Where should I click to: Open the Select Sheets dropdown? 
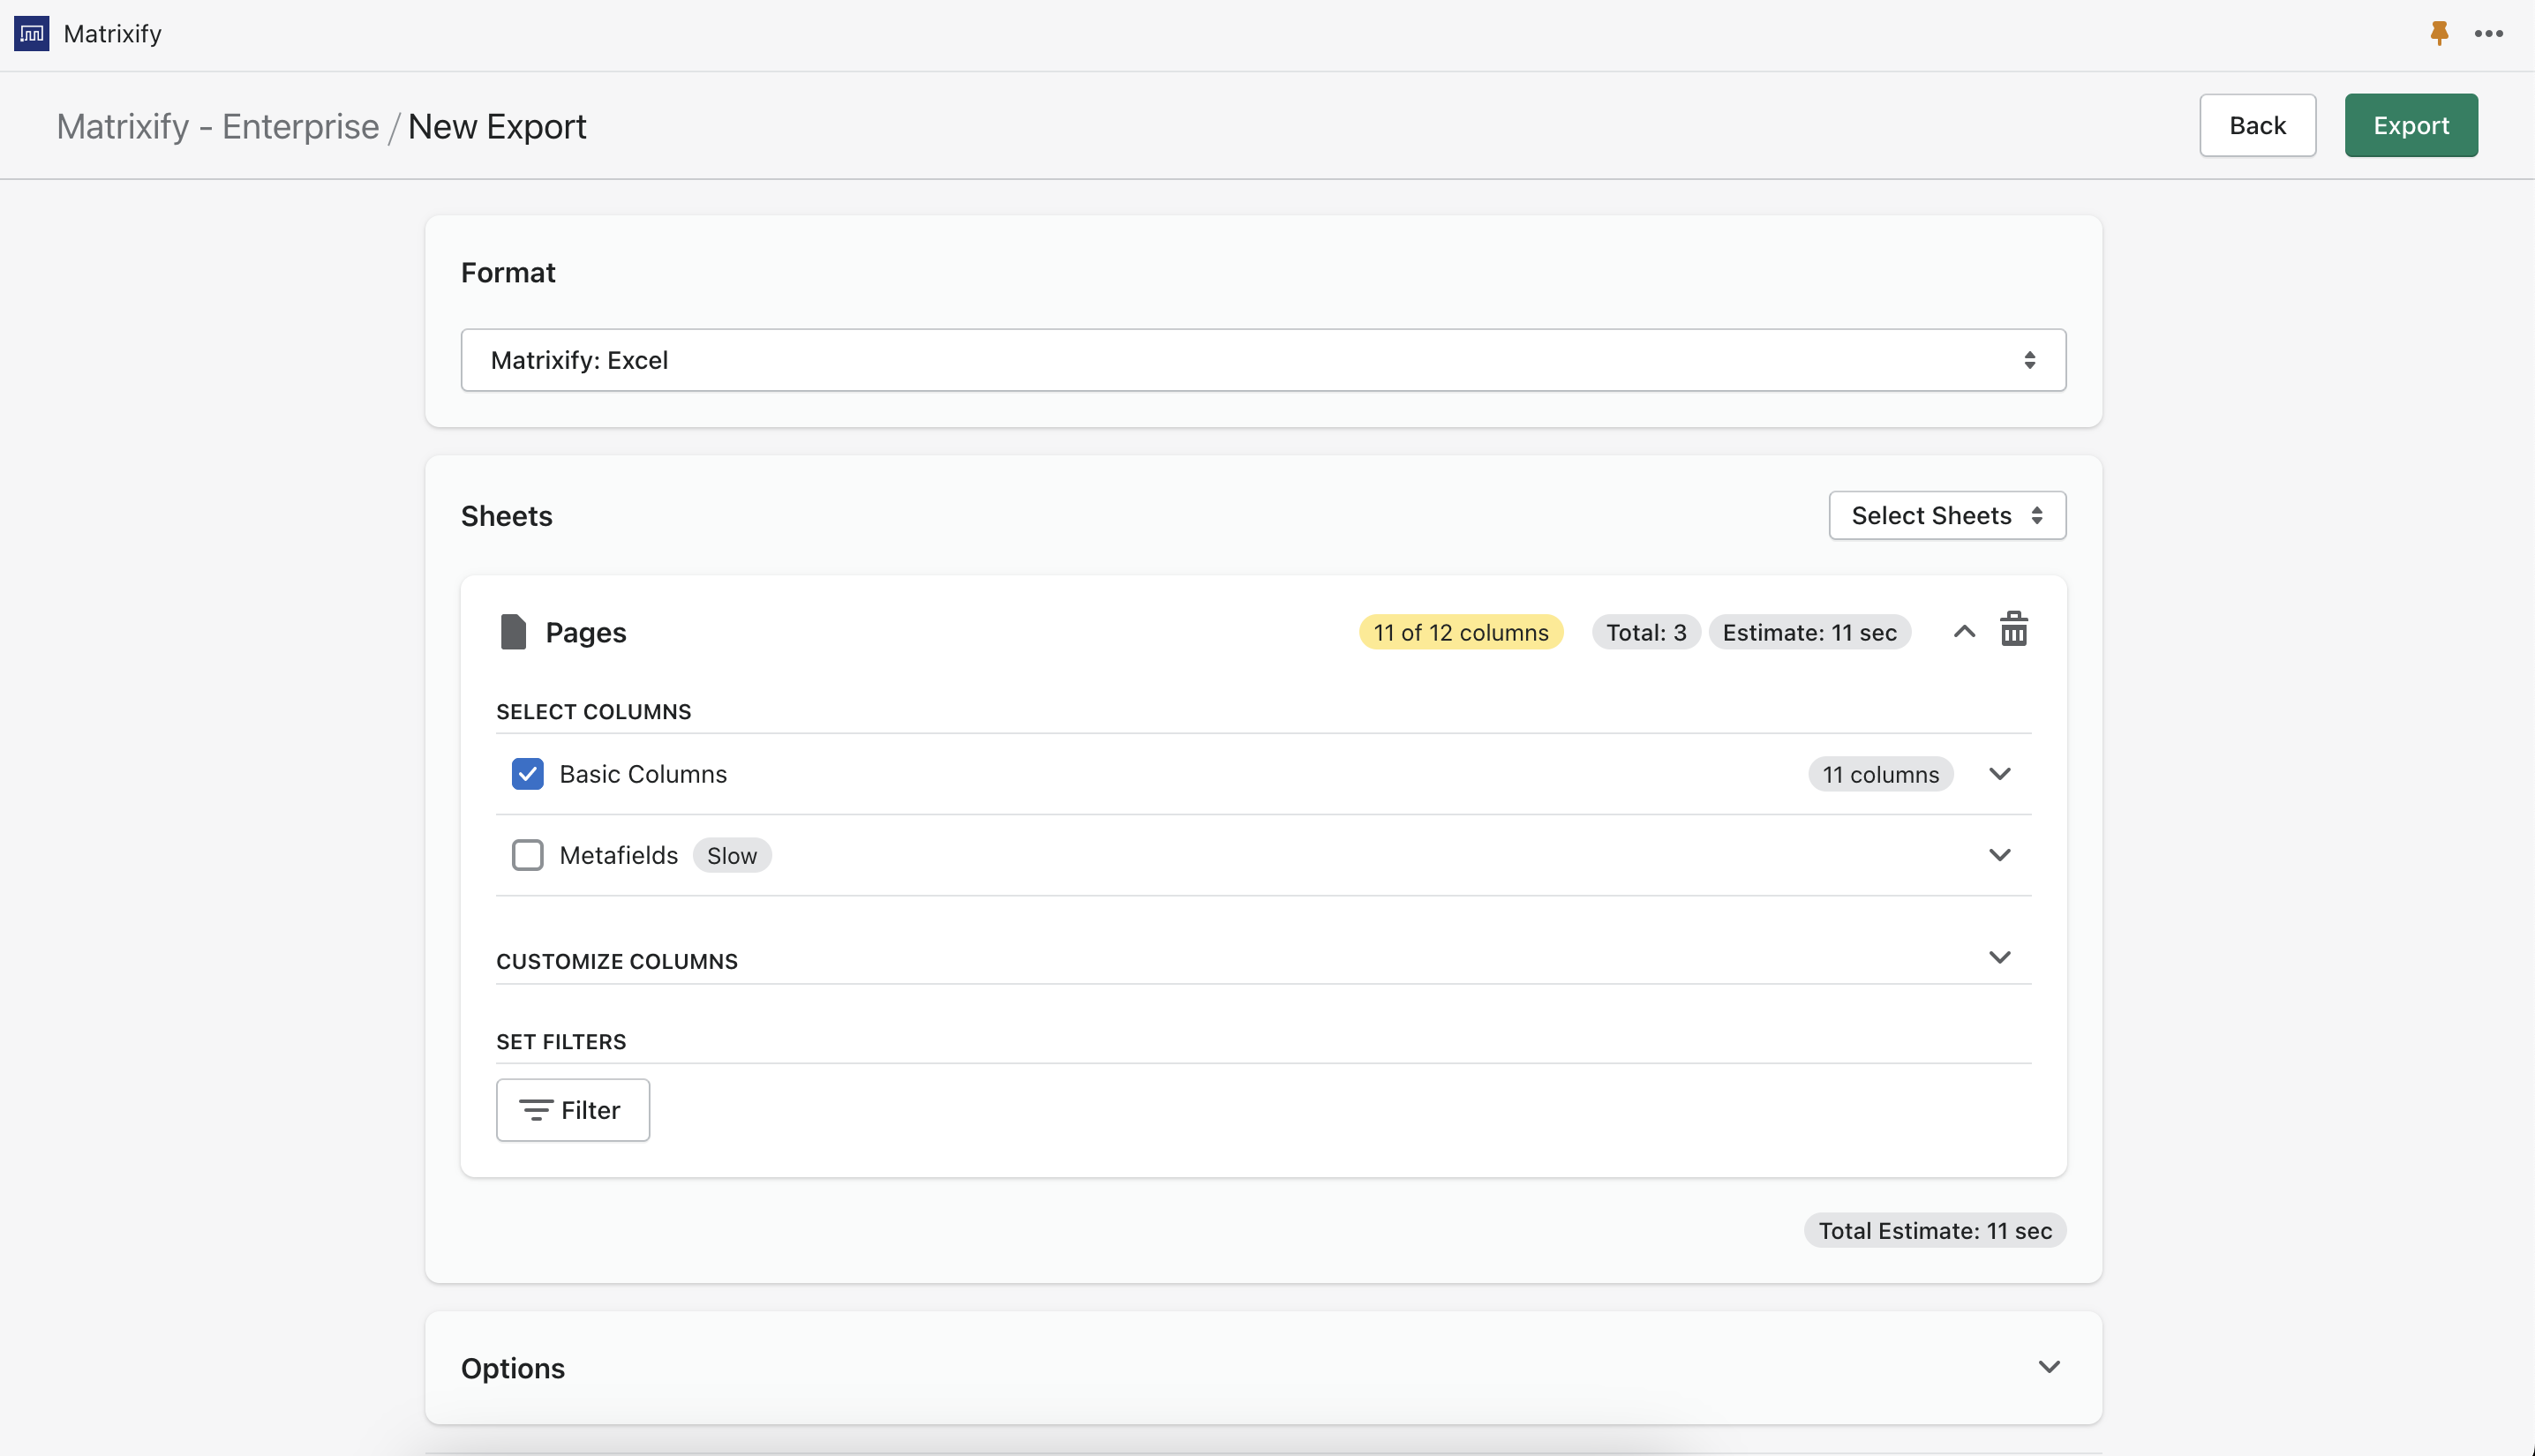point(1946,515)
